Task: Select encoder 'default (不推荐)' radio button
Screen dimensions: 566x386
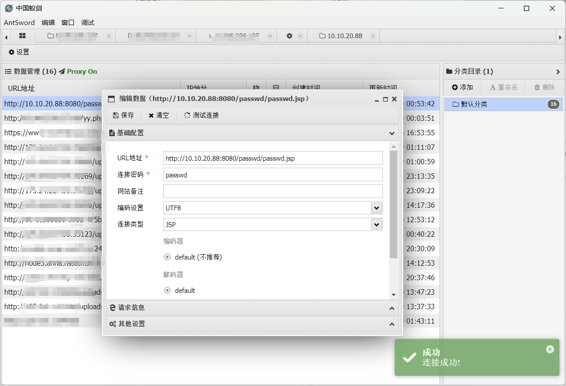Action: point(167,257)
